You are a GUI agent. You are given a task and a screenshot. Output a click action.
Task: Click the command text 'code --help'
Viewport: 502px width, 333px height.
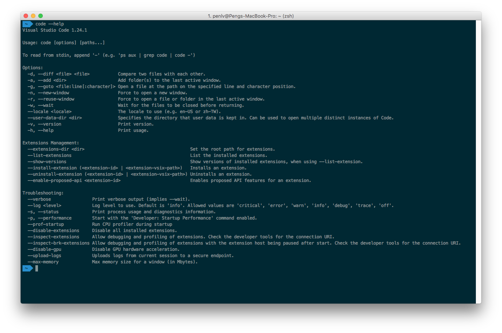pyautogui.click(x=50, y=24)
